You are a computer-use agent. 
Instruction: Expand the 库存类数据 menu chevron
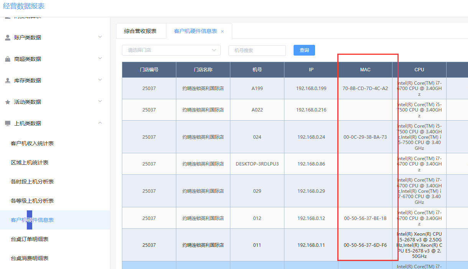tap(100, 80)
